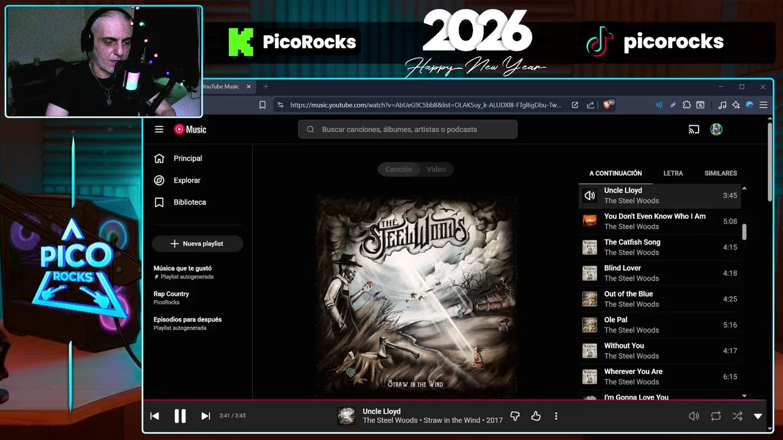Click Ole Pal album thumbnail
783x440 pixels.
point(590,324)
